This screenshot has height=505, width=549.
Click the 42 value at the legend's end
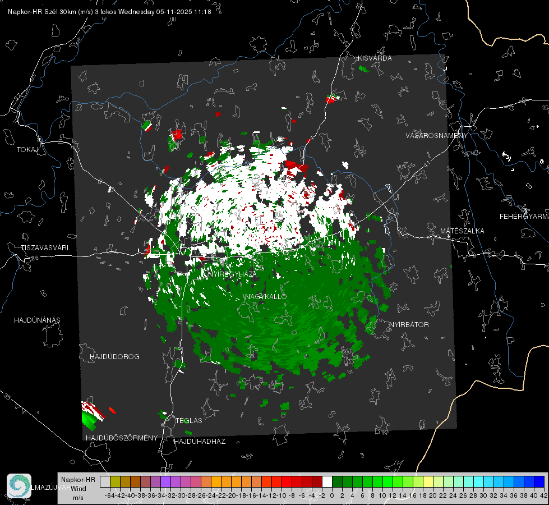pyautogui.click(x=543, y=495)
